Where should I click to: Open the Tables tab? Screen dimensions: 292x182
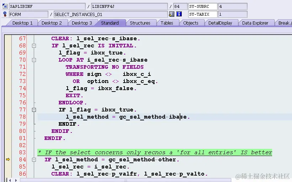(167, 23)
